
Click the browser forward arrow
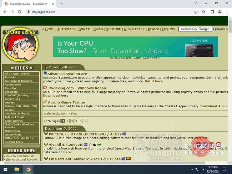pos(12,12)
